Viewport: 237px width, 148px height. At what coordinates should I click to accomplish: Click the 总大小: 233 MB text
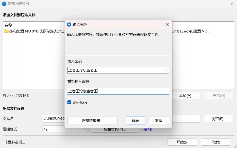16,96
